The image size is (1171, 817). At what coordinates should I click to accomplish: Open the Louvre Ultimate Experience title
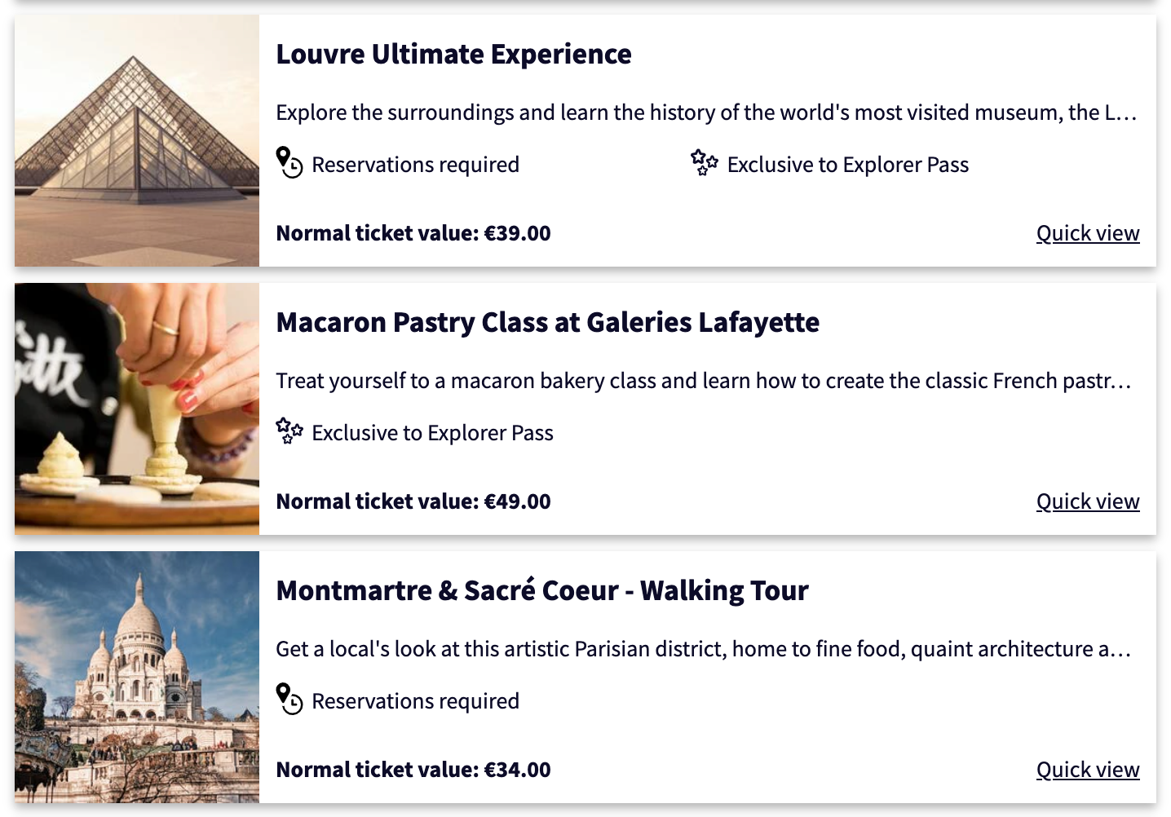[x=453, y=54]
